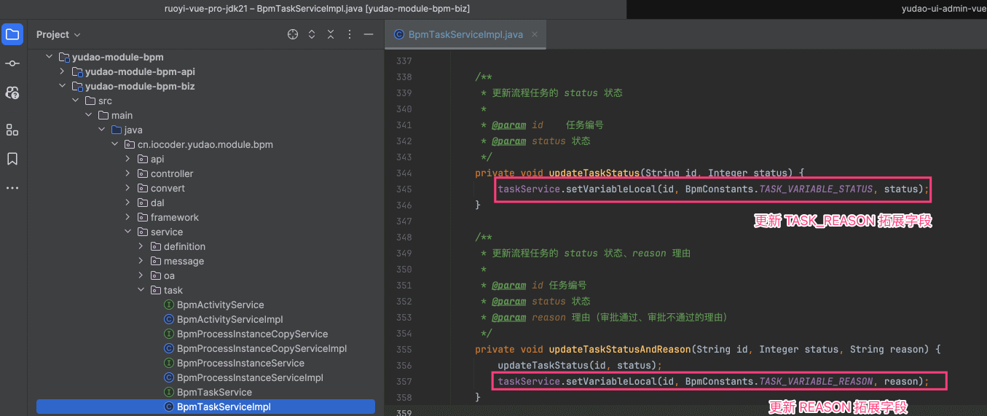Close the BpmTaskServiceImpl.java tab
This screenshot has width=987, height=416.
tap(535, 34)
